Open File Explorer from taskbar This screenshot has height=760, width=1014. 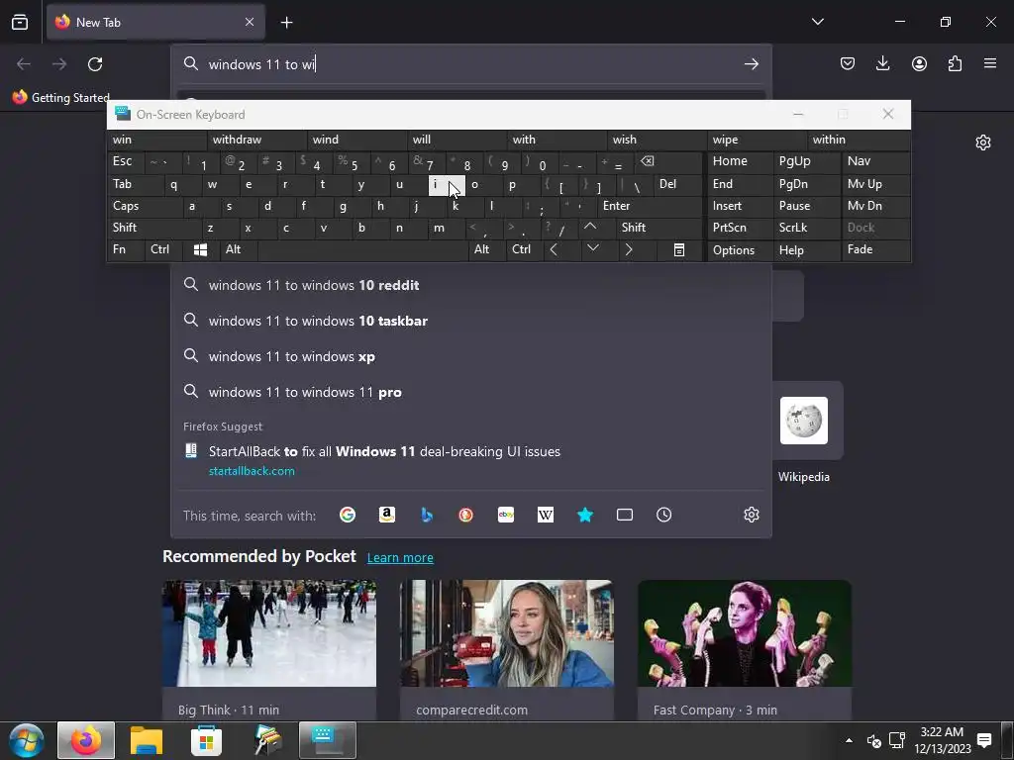[147, 740]
